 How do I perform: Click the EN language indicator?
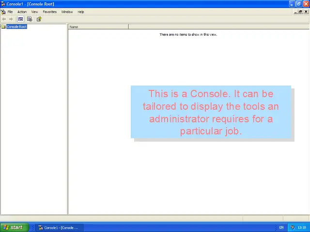coord(281,228)
